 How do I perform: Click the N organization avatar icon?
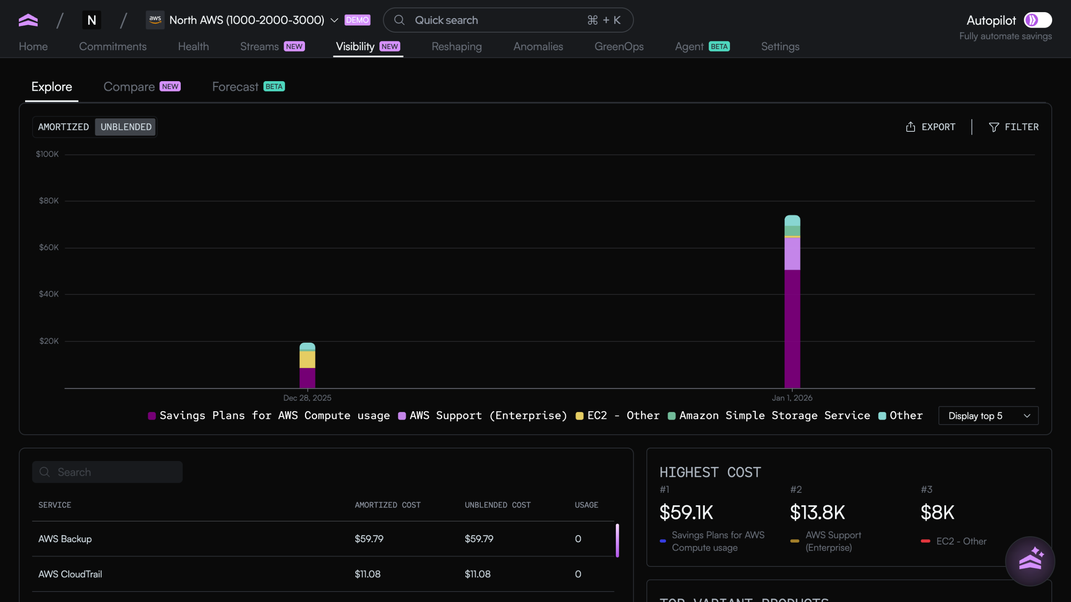[92, 20]
